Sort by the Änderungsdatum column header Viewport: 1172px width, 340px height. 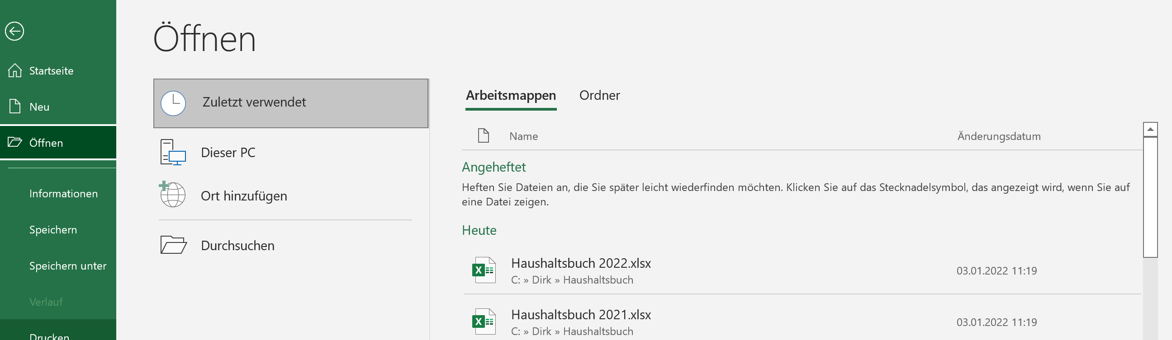pos(999,136)
